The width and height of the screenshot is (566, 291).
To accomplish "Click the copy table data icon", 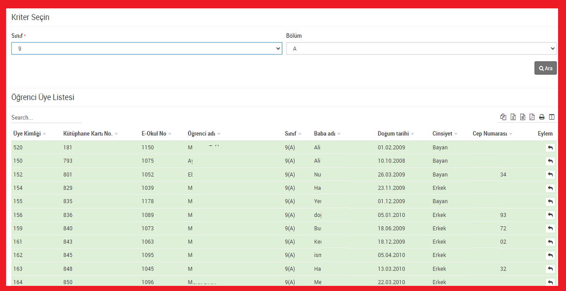I will click(503, 117).
